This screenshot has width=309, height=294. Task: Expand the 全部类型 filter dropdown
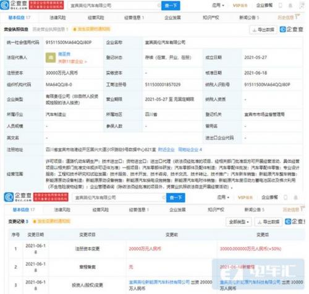239,222
